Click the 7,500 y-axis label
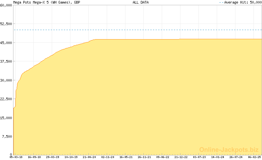262x160 pixels. 7,136
